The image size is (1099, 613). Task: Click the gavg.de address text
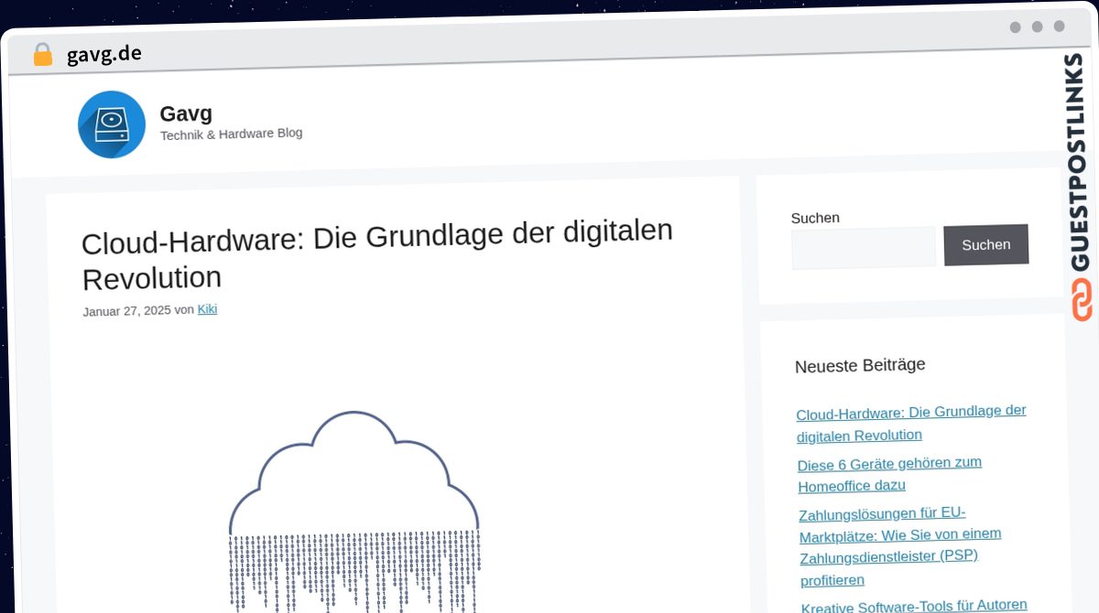coord(104,54)
